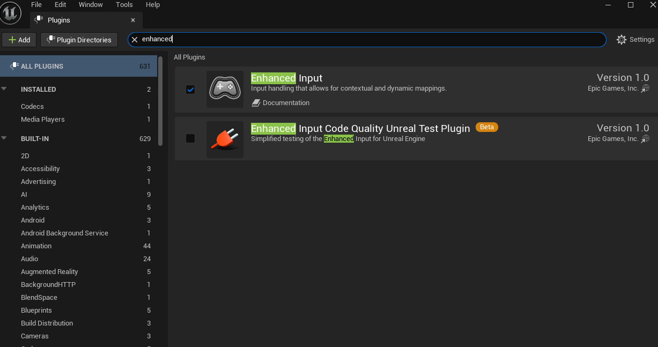The width and height of the screenshot is (658, 347).
Task: Click the Enhanced Input plugin title
Action: click(x=287, y=78)
